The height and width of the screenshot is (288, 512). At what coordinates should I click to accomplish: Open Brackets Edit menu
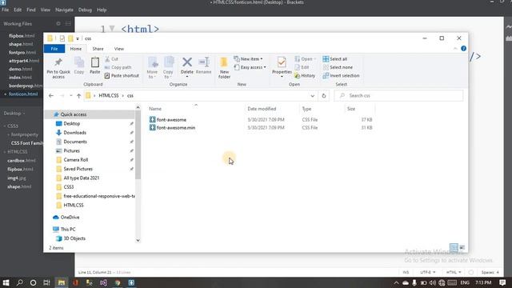[x=18, y=10]
